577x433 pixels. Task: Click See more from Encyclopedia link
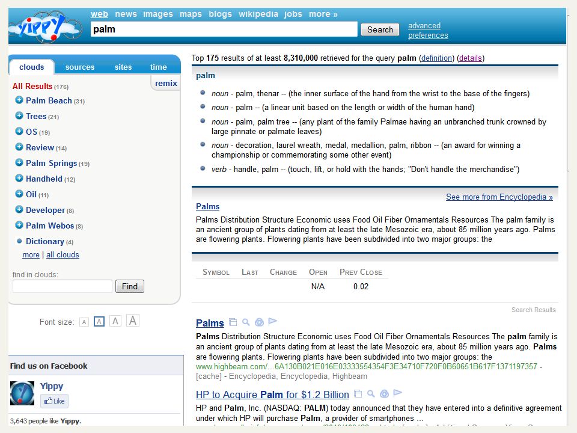point(499,197)
